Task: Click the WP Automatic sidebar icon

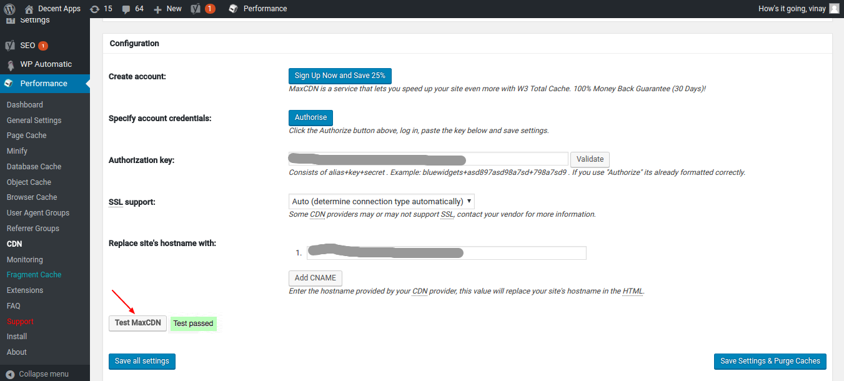Action: (10, 65)
